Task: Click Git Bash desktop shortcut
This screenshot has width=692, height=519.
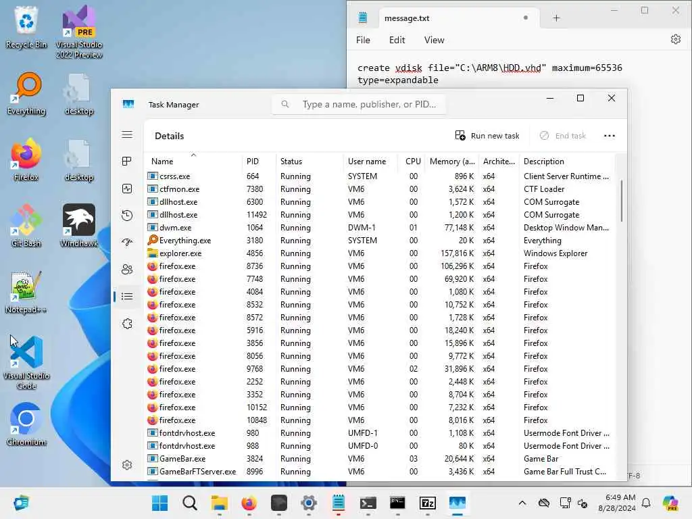Action: pyautogui.click(x=26, y=226)
